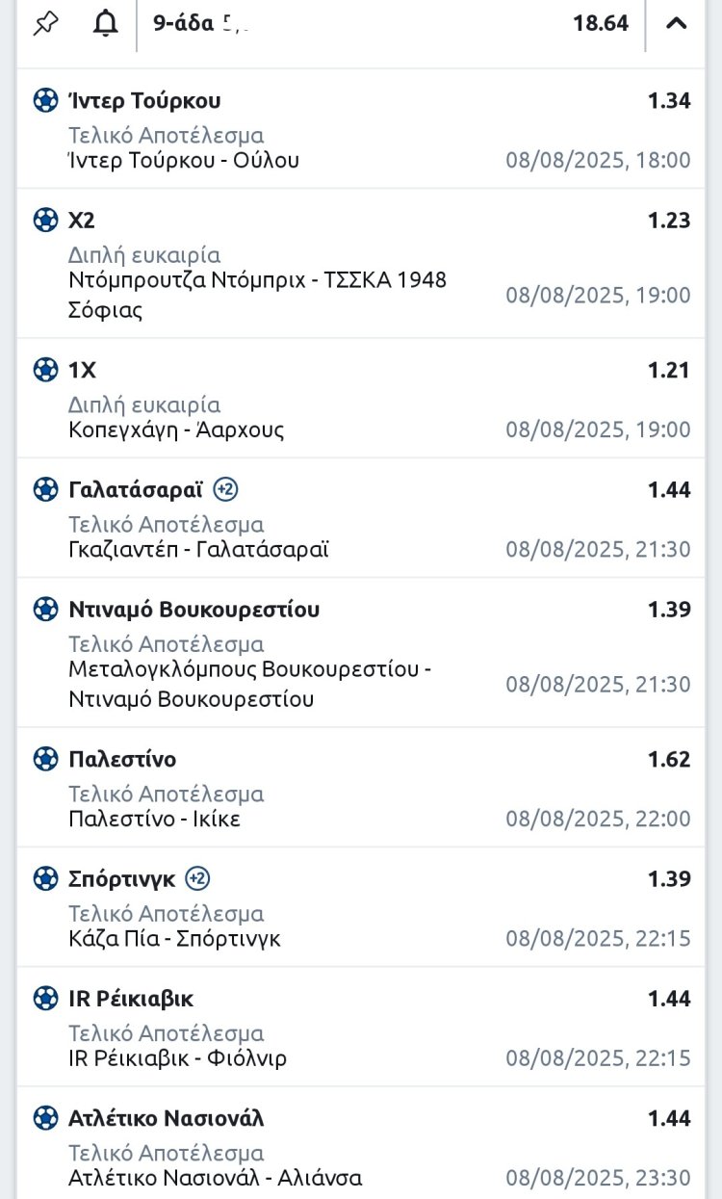Viewport: 722px width, 1199px height.
Task: Click the pin icon in header
Action: [45, 23]
